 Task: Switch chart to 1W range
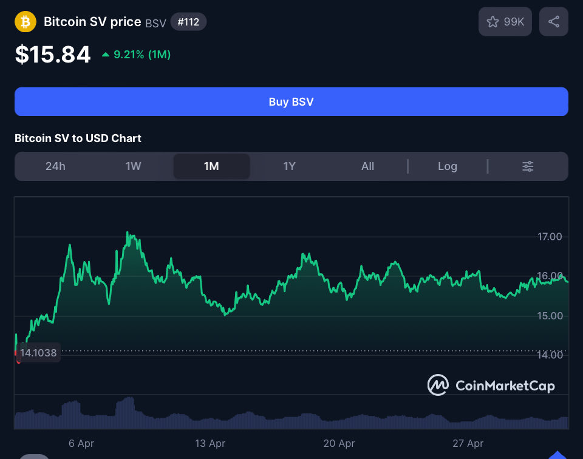click(133, 166)
